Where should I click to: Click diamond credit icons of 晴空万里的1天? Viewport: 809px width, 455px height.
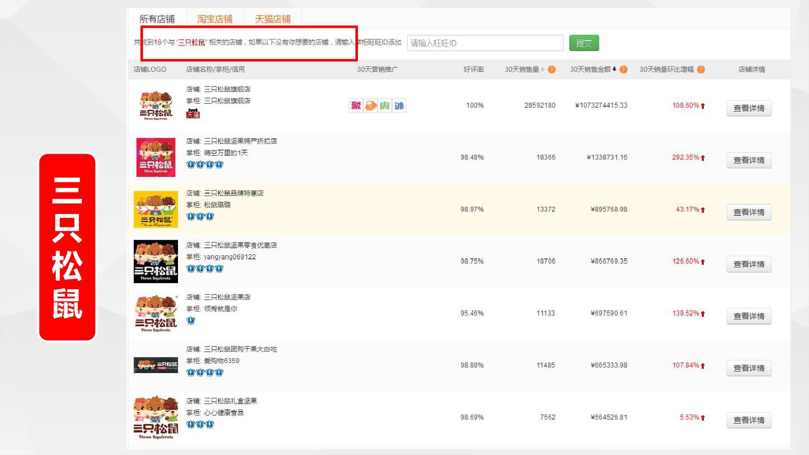pyautogui.click(x=205, y=164)
